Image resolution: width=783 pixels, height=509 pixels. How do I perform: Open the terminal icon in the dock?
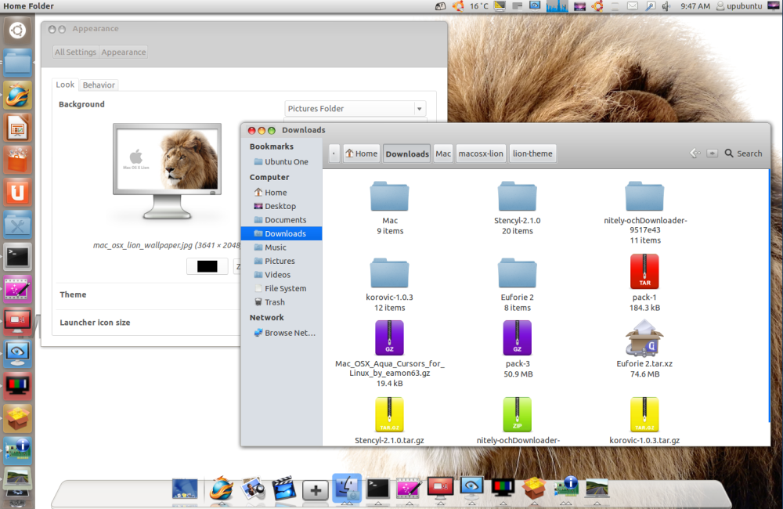click(x=377, y=488)
